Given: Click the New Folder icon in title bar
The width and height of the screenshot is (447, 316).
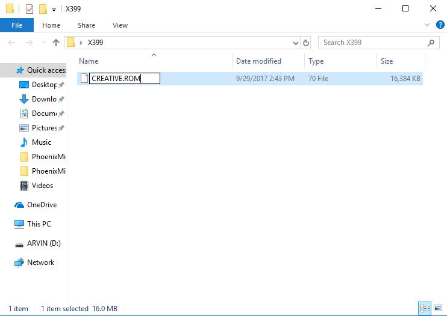Looking at the screenshot, I should tap(43, 9).
